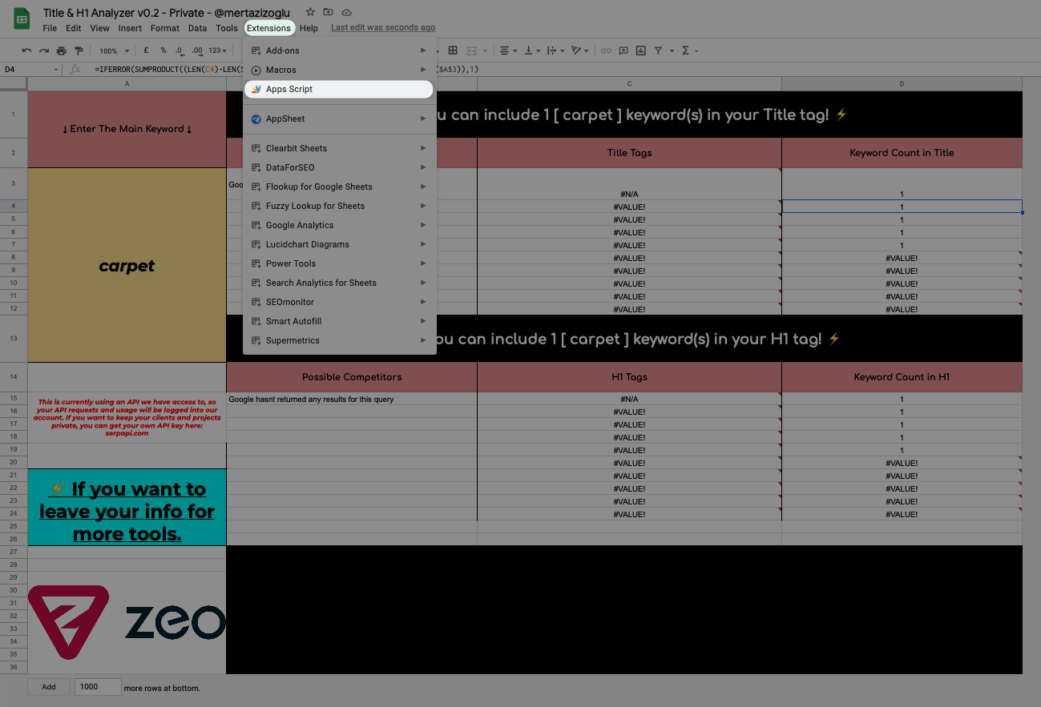Open horizontal align dropdown
Screen dimensions: 1041x707
pyautogui.click(x=508, y=50)
